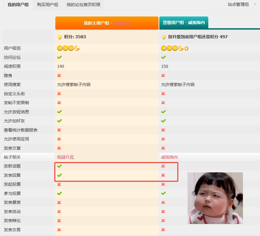This screenshot has height=236, width=260.
Task: Click the green check for 允许加好友 in 我的主用户组
Action: [59, 121]
